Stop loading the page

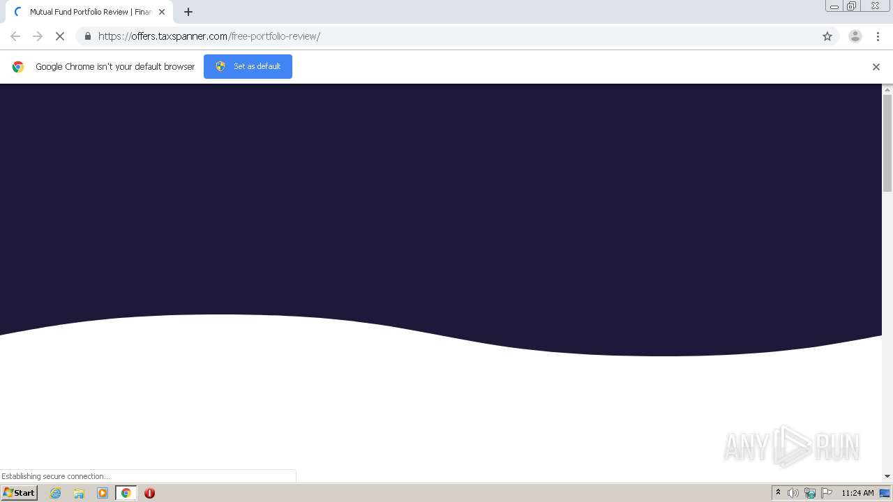(x=60, y=36)
